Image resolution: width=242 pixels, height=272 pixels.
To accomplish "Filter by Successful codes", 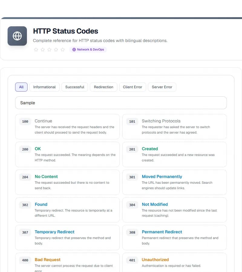I will point(75,87).
